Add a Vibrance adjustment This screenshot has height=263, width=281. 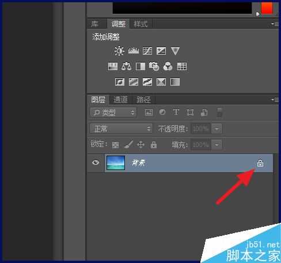pos(175,51)
